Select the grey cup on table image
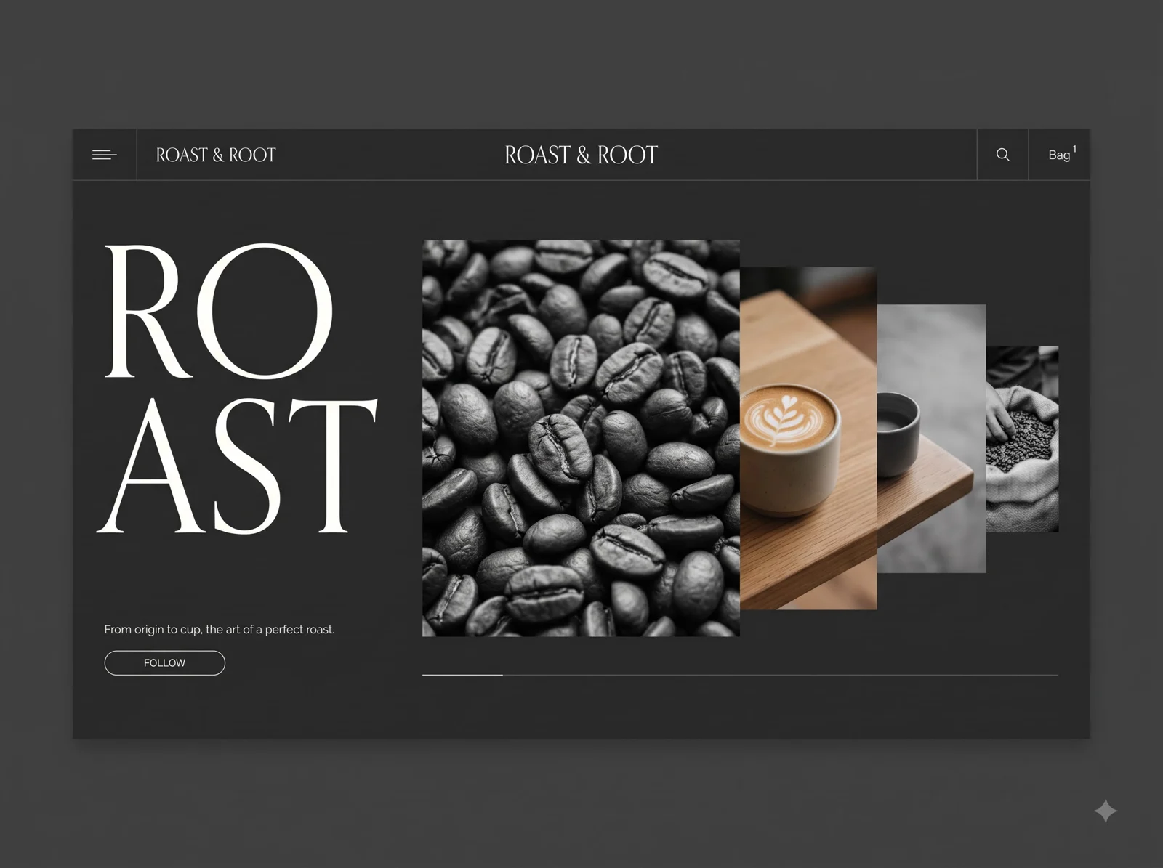1163x868 pixels. [932, 438]
